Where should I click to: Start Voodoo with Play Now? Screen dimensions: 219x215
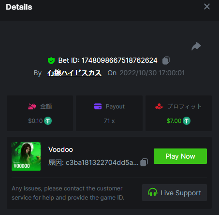click(180, 156)
